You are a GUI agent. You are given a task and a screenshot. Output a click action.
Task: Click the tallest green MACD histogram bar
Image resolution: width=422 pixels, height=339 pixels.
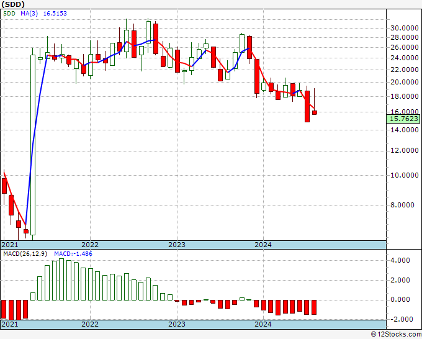point(61,279)
